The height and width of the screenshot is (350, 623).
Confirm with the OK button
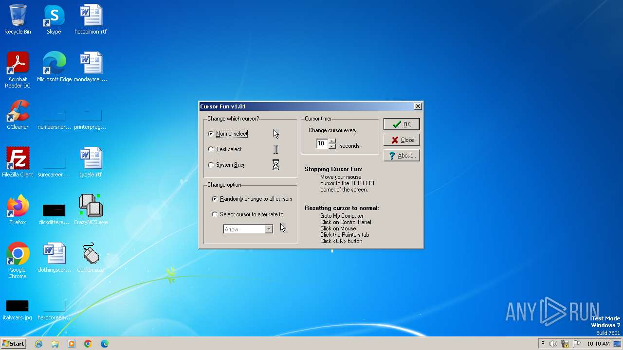402,124
